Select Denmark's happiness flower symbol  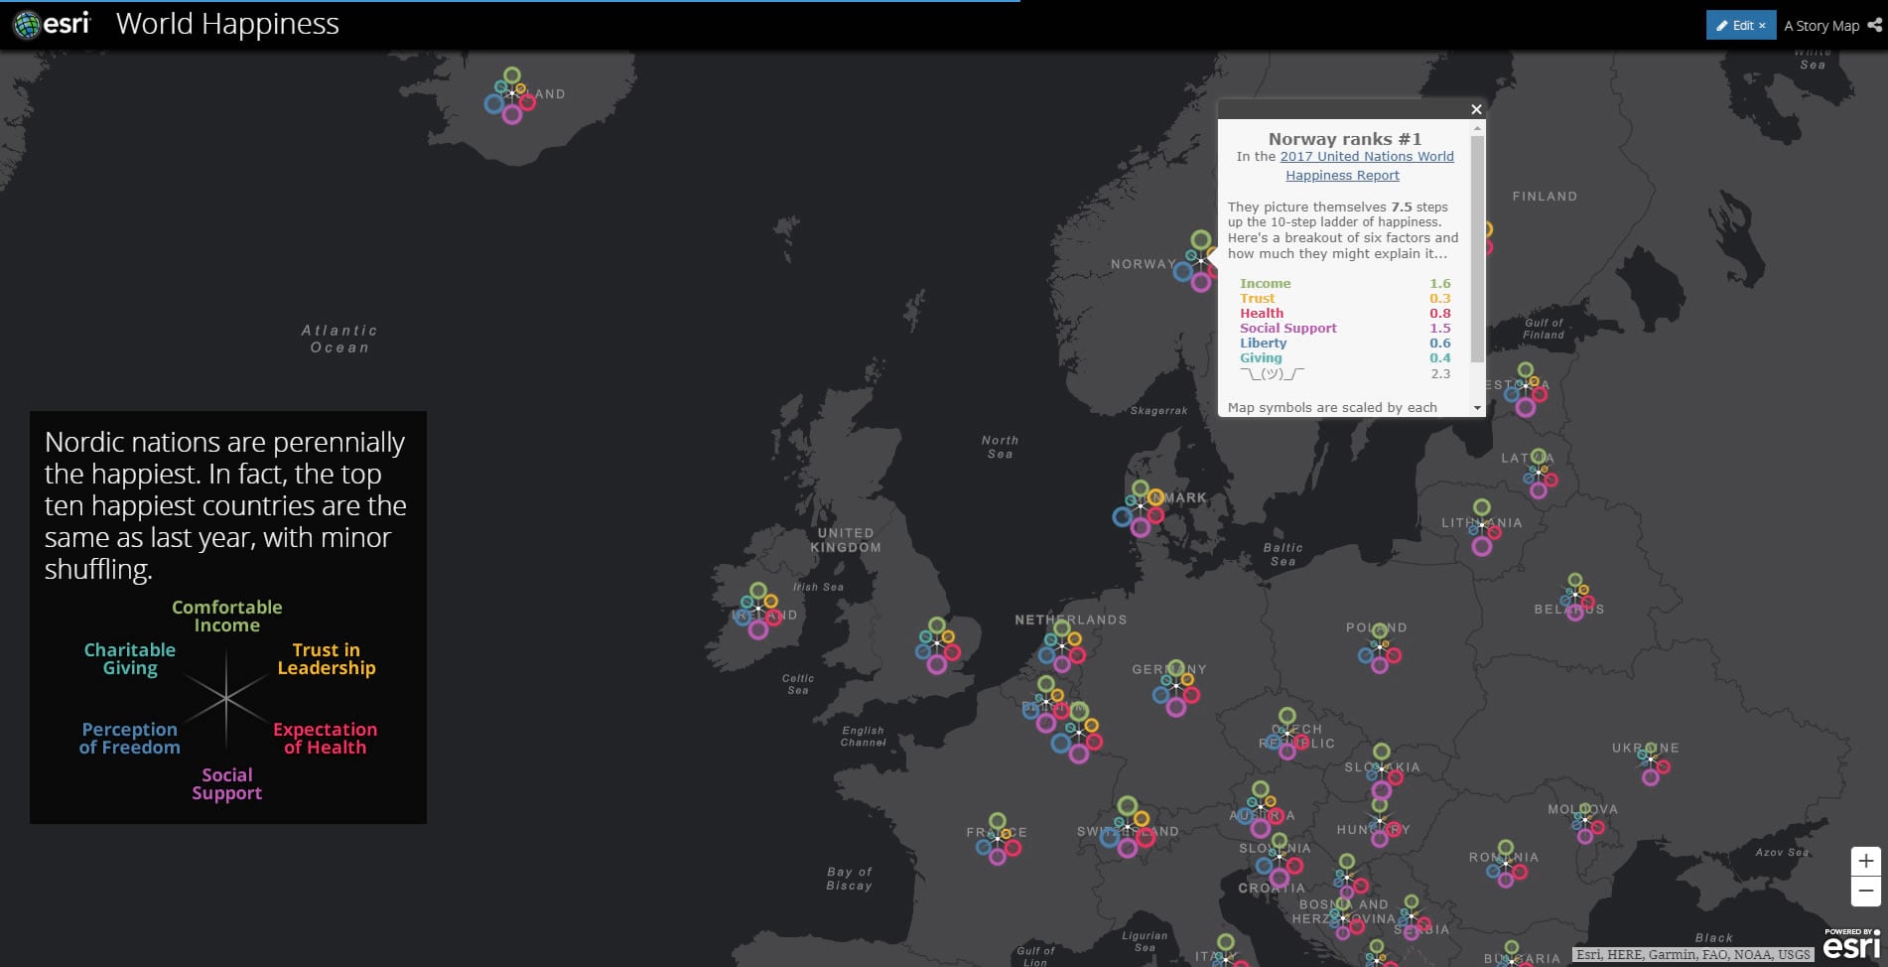coord(1140,508)
